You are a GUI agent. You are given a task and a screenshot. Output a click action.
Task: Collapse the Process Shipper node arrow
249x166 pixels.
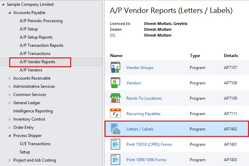tap(10, 136)
